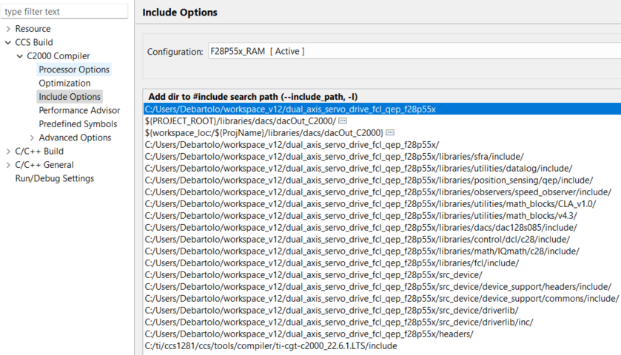Open the Optimization settings page
621x355 pixels.
(x=64, y=84)
